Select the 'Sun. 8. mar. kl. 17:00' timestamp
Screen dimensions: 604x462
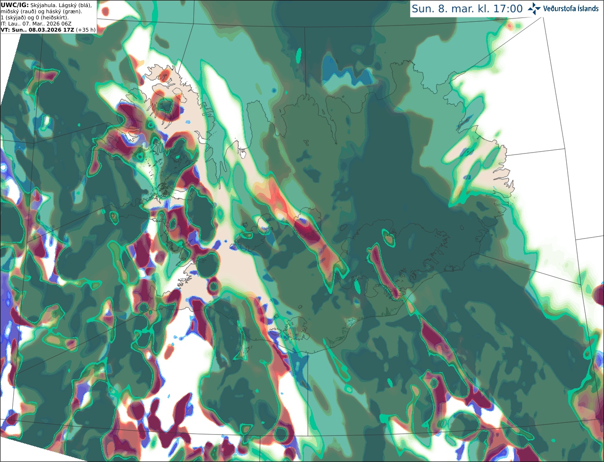coord(467,9)
